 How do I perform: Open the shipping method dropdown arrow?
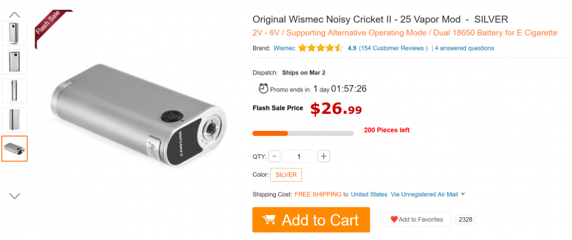click(x=463, y=194)
